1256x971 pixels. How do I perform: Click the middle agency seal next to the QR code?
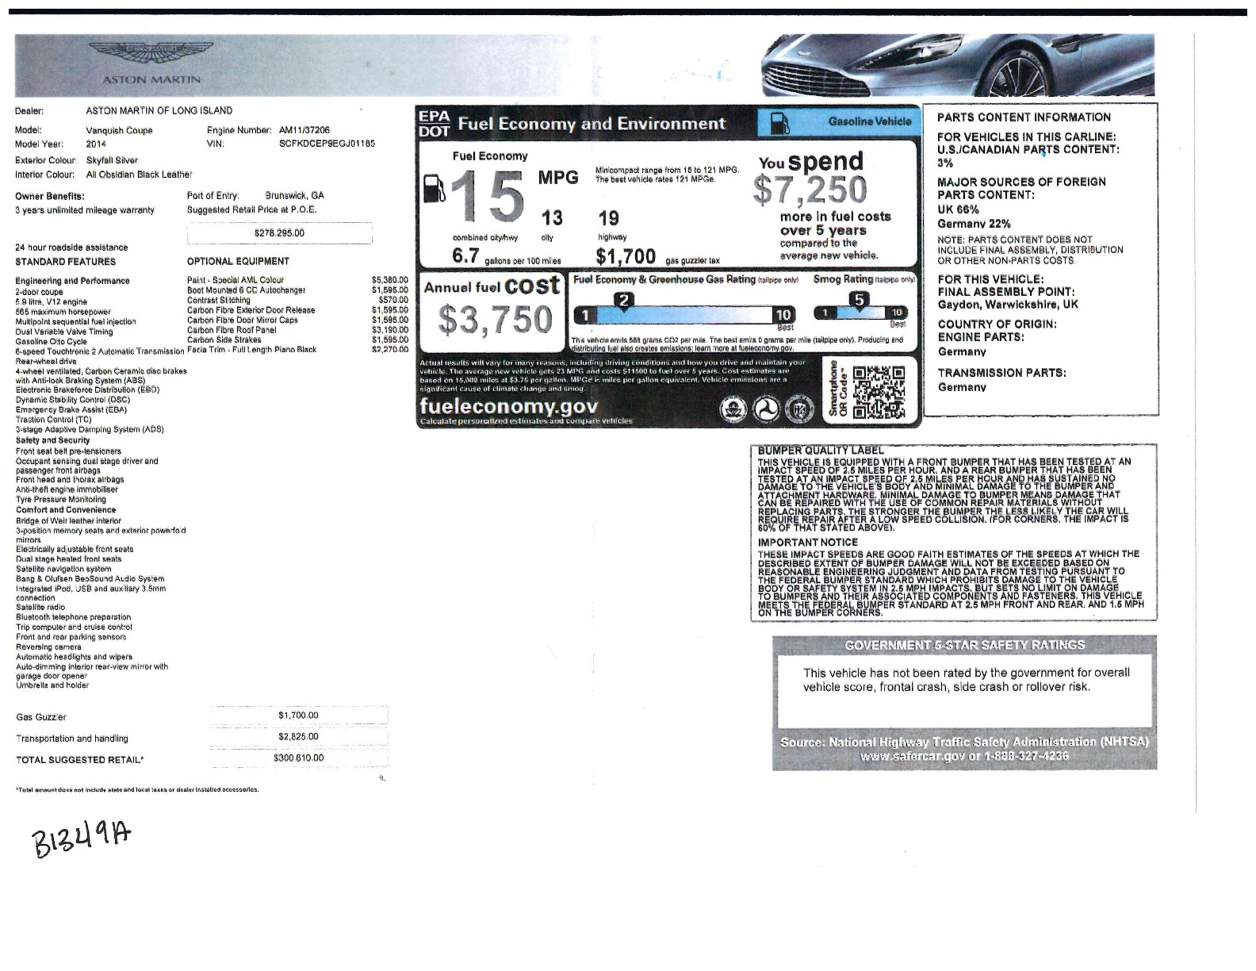tap(764, 409)
